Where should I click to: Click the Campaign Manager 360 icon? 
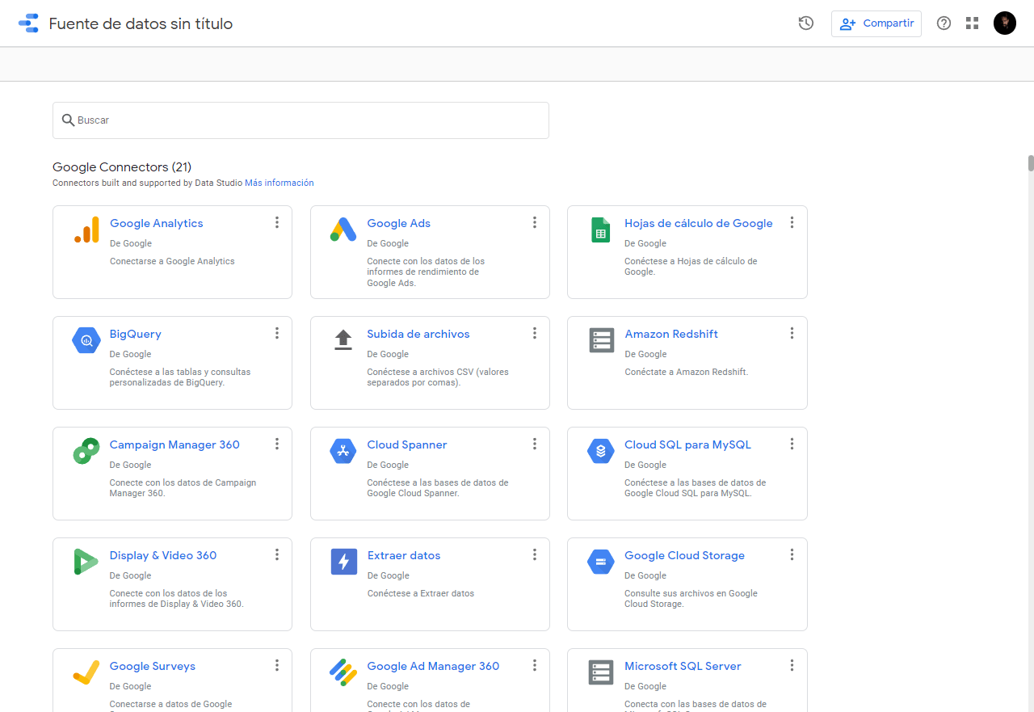[x=86, y=451]
